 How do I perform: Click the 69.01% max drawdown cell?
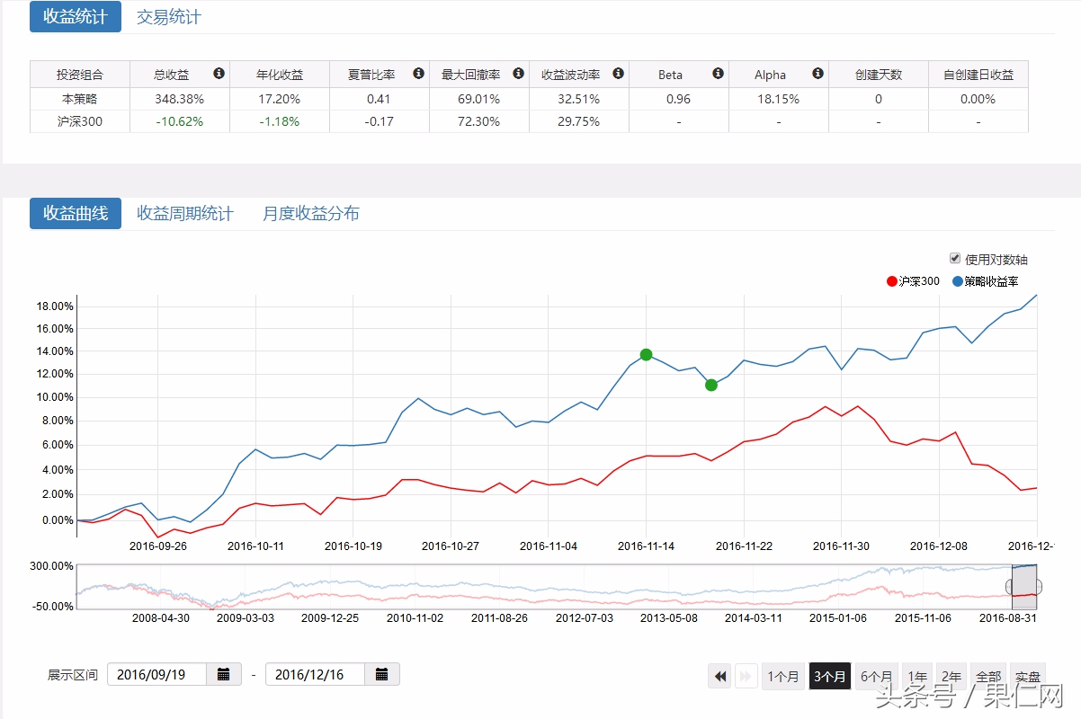(478, 99)
